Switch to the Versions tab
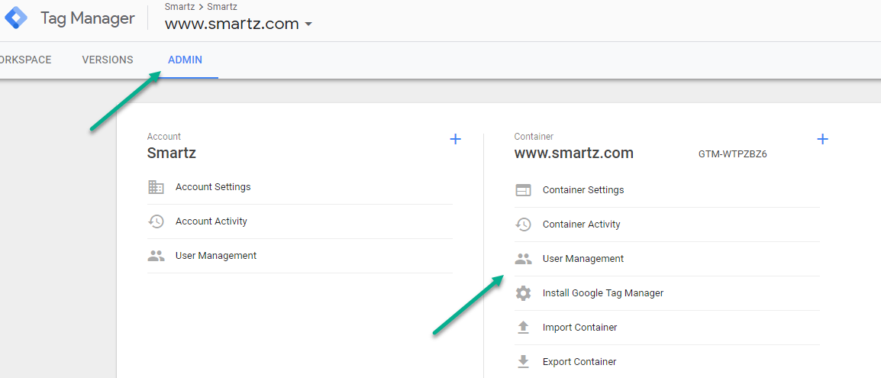Viewport: 881px width, 378px height. (x=108, y=60)
